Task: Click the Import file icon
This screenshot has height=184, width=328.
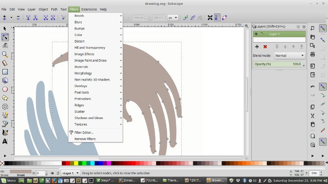Action: [x=312, y=66]
